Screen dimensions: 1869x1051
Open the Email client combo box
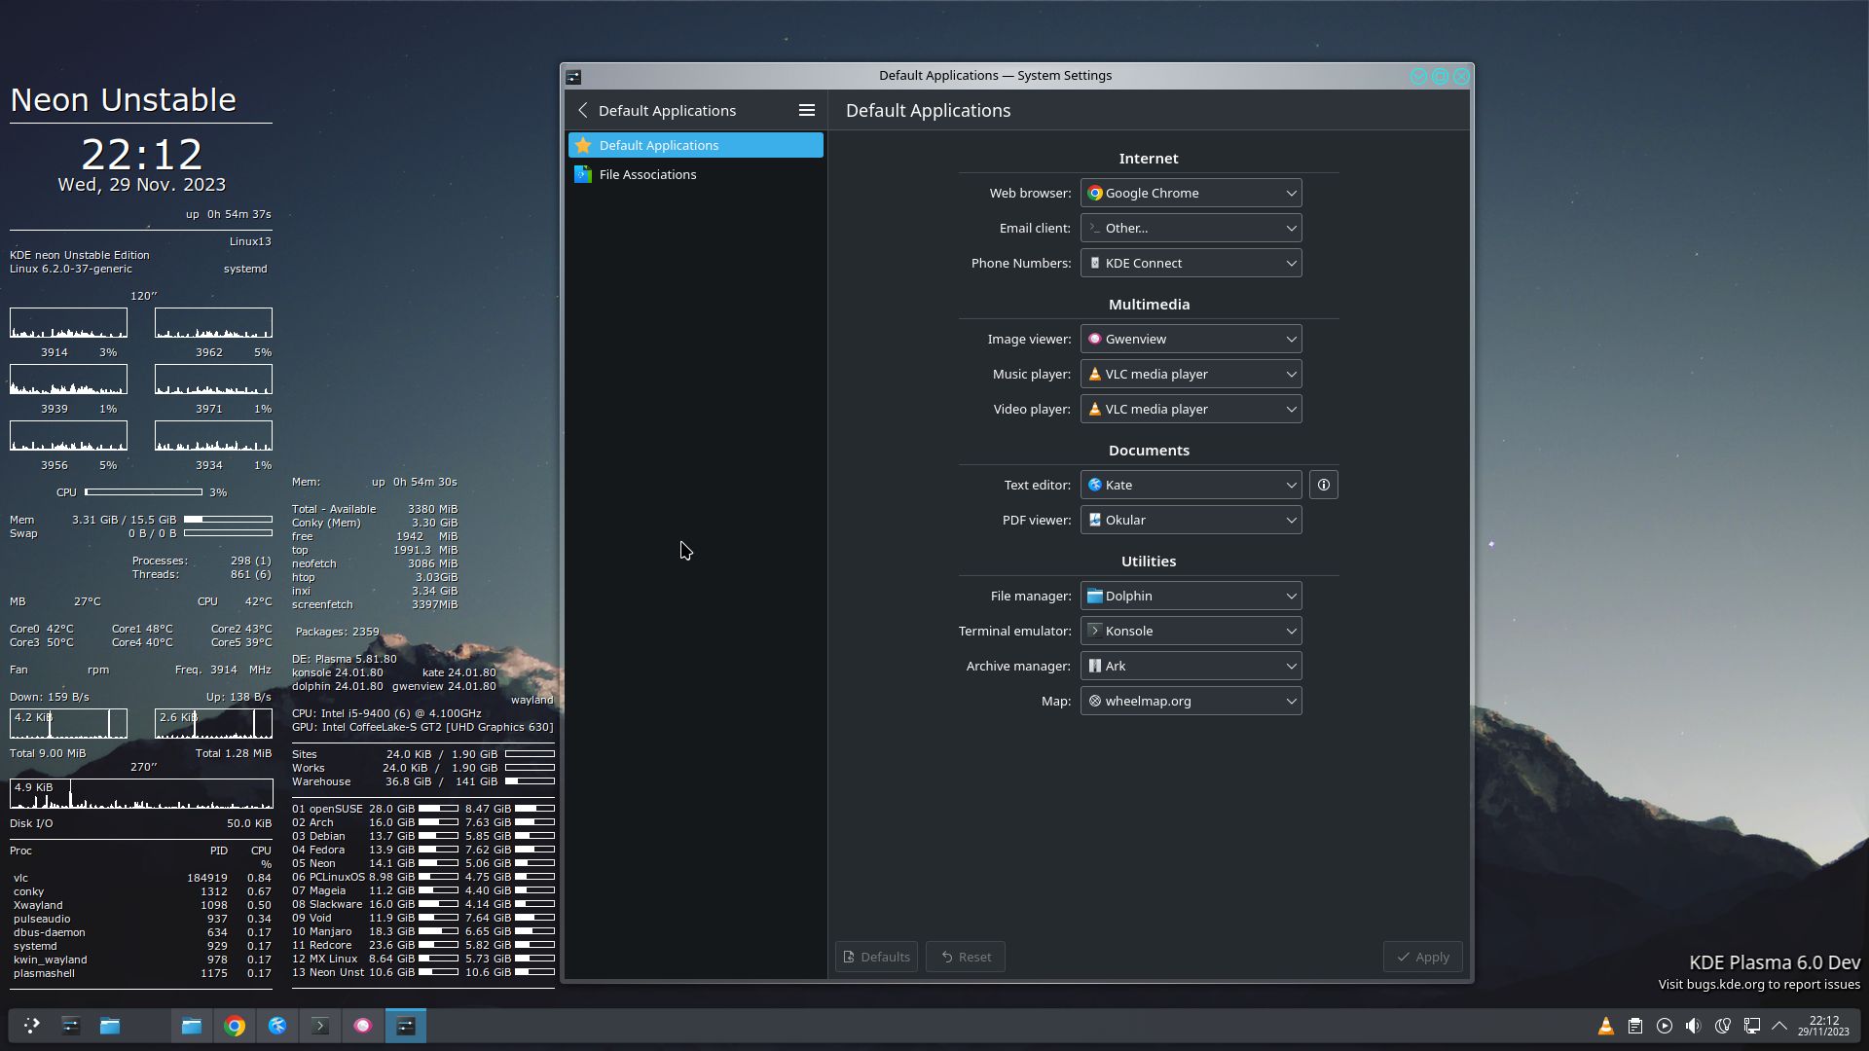[x=1191, y=228]
